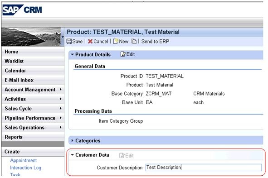Expand Account Management submenu arrow
Viewport: 268px width, 178px height.
(60, 89)
